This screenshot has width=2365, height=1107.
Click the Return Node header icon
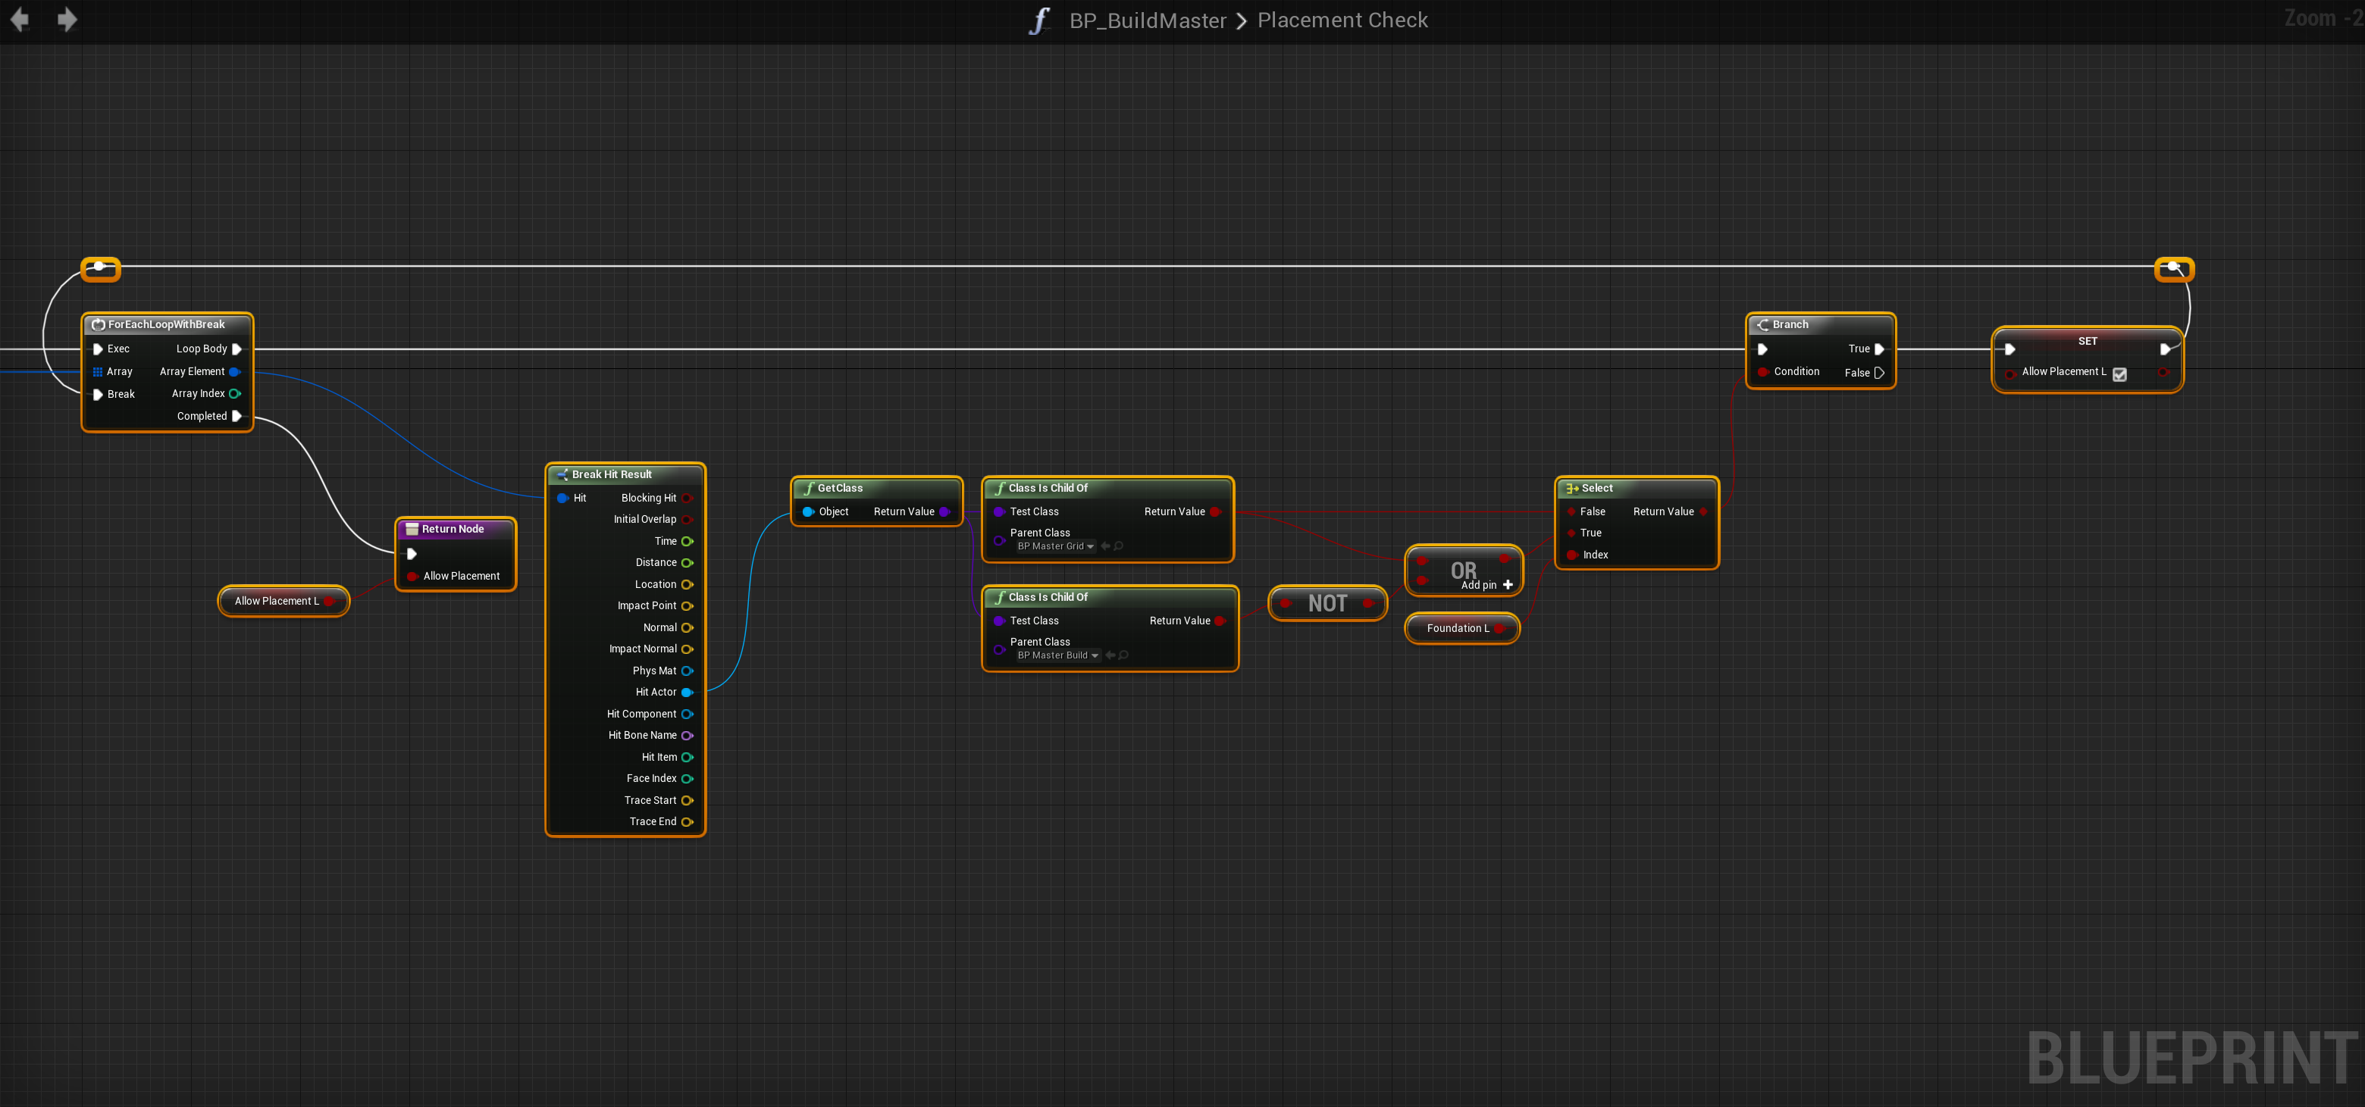click(412, 529)
